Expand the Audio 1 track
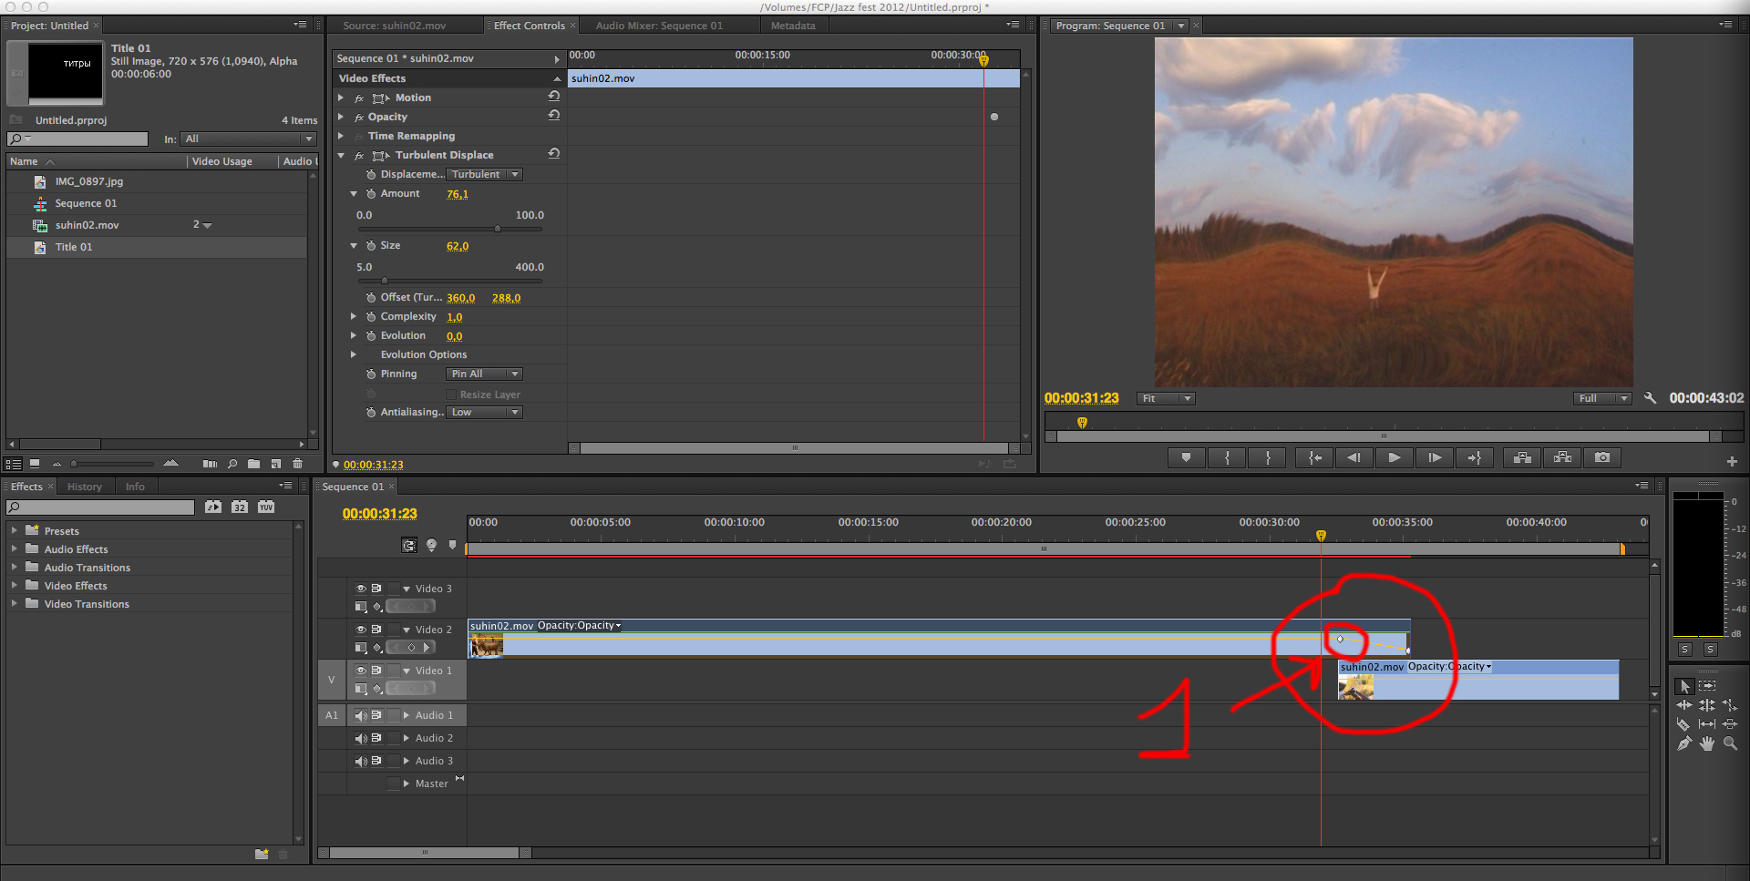The width and height of the screenshot is (1750, 881). click(x=407, y=715)
